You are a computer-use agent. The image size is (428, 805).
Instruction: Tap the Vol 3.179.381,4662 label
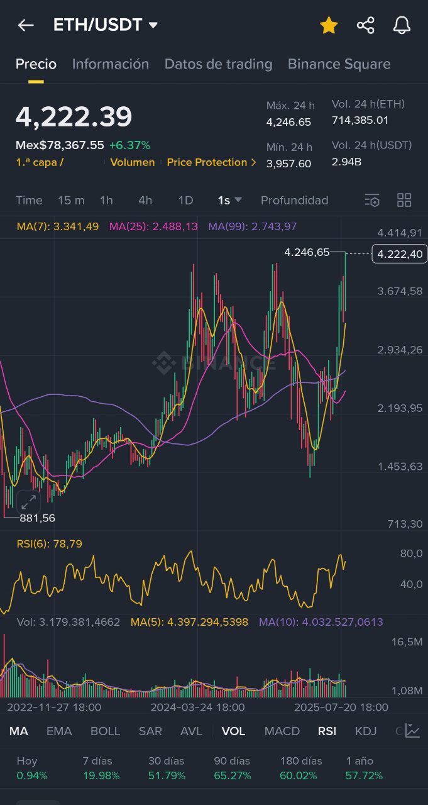(69, 622)
